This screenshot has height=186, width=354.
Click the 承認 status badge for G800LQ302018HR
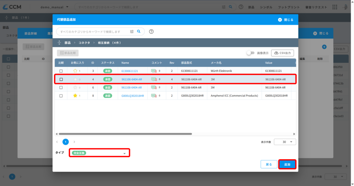108,96
